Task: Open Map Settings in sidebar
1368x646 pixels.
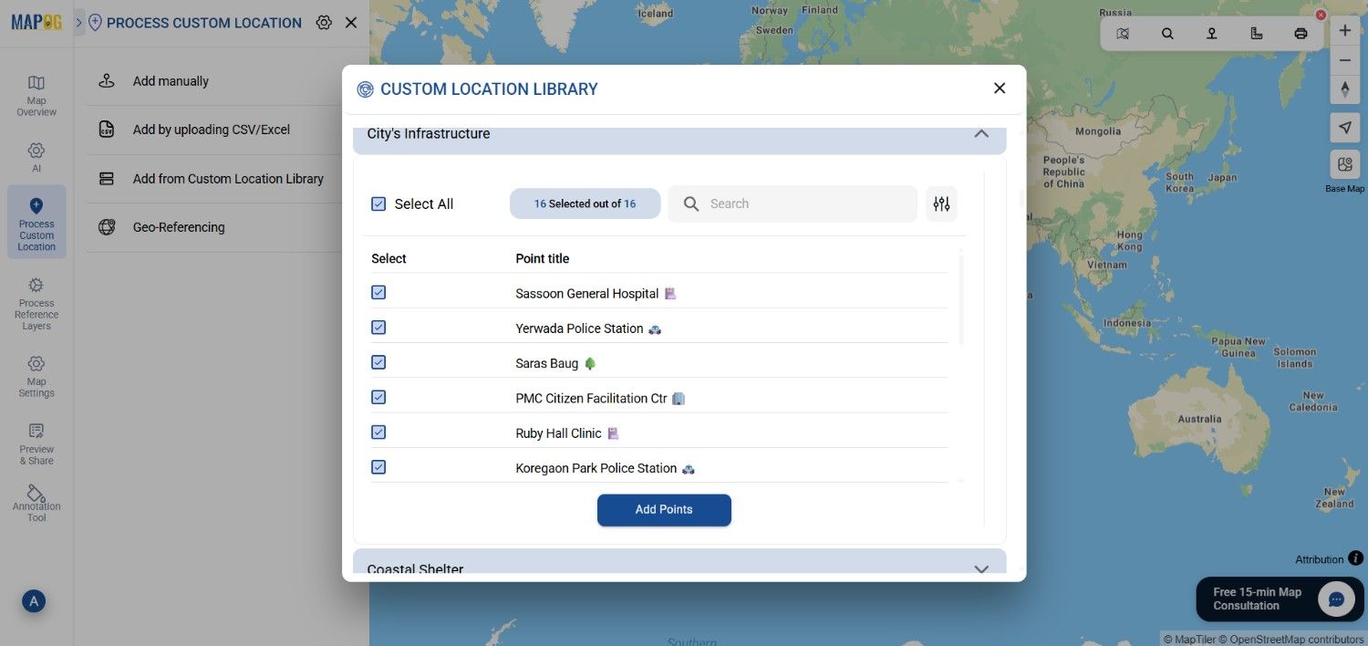Action: pos(36,376)
